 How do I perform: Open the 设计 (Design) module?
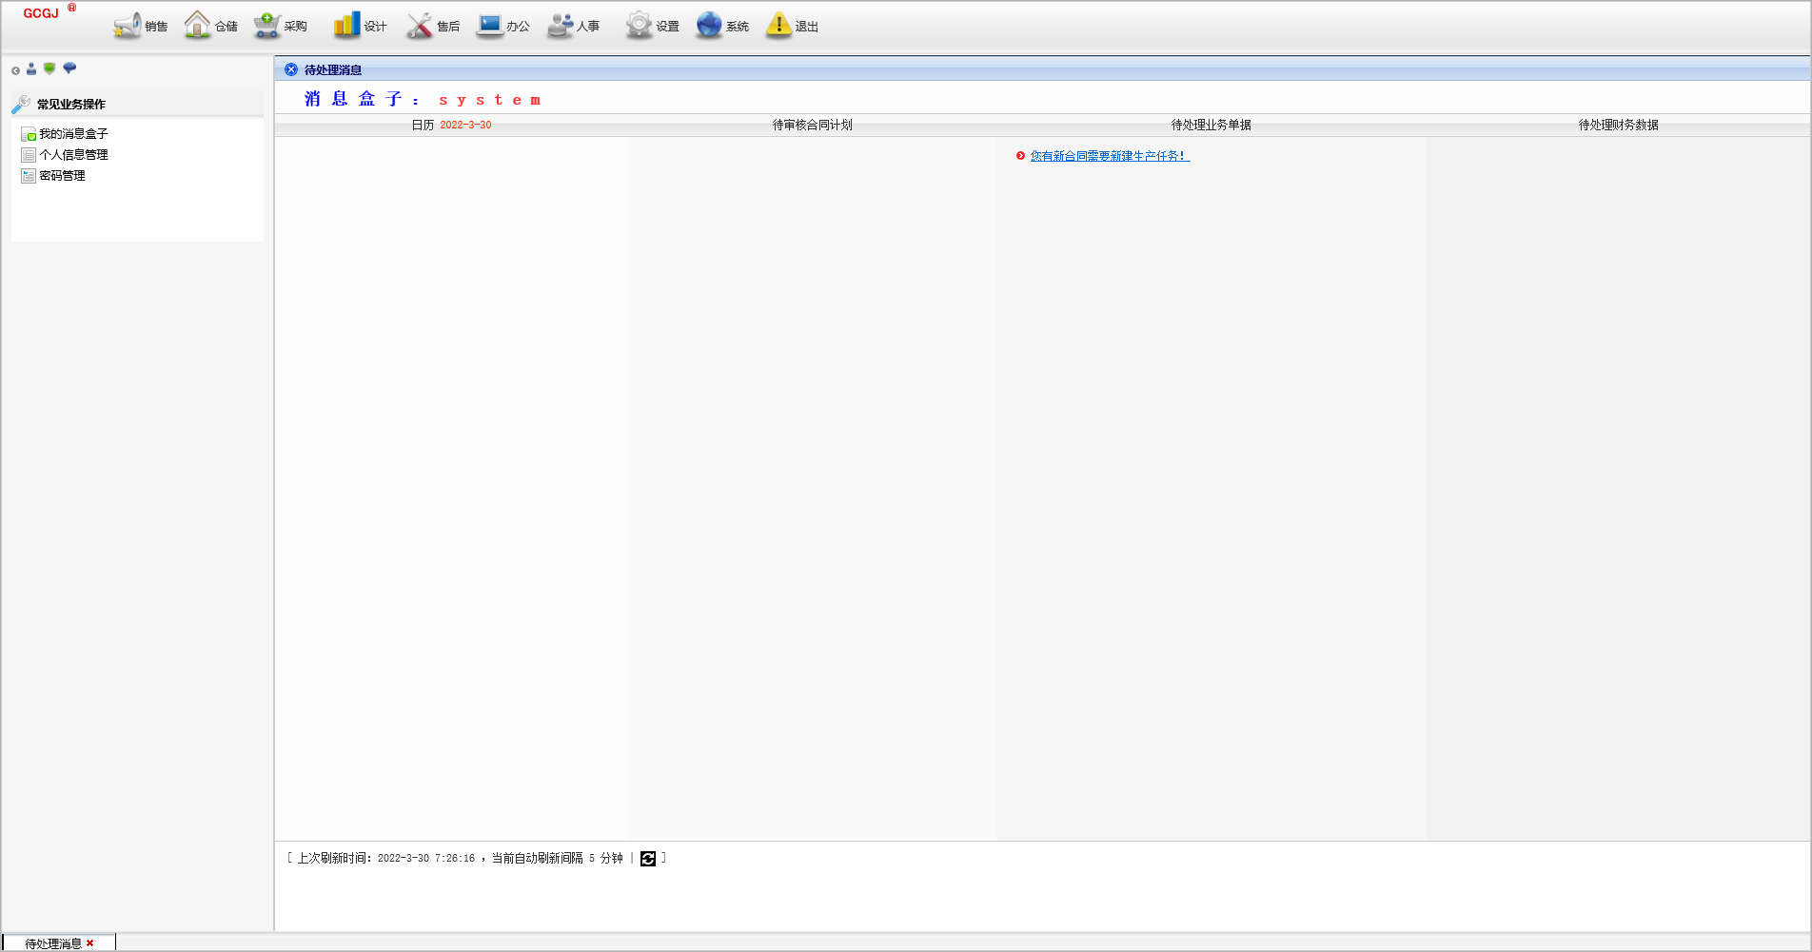click(360, 26)
